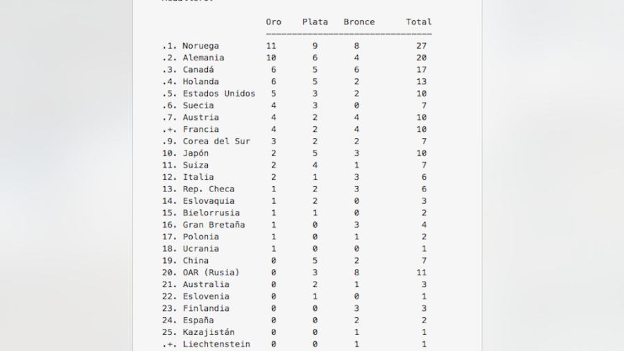Viewport: 624px width, 351px height.
Task: Click the Bronce column header
Action: tap(359, 22)
